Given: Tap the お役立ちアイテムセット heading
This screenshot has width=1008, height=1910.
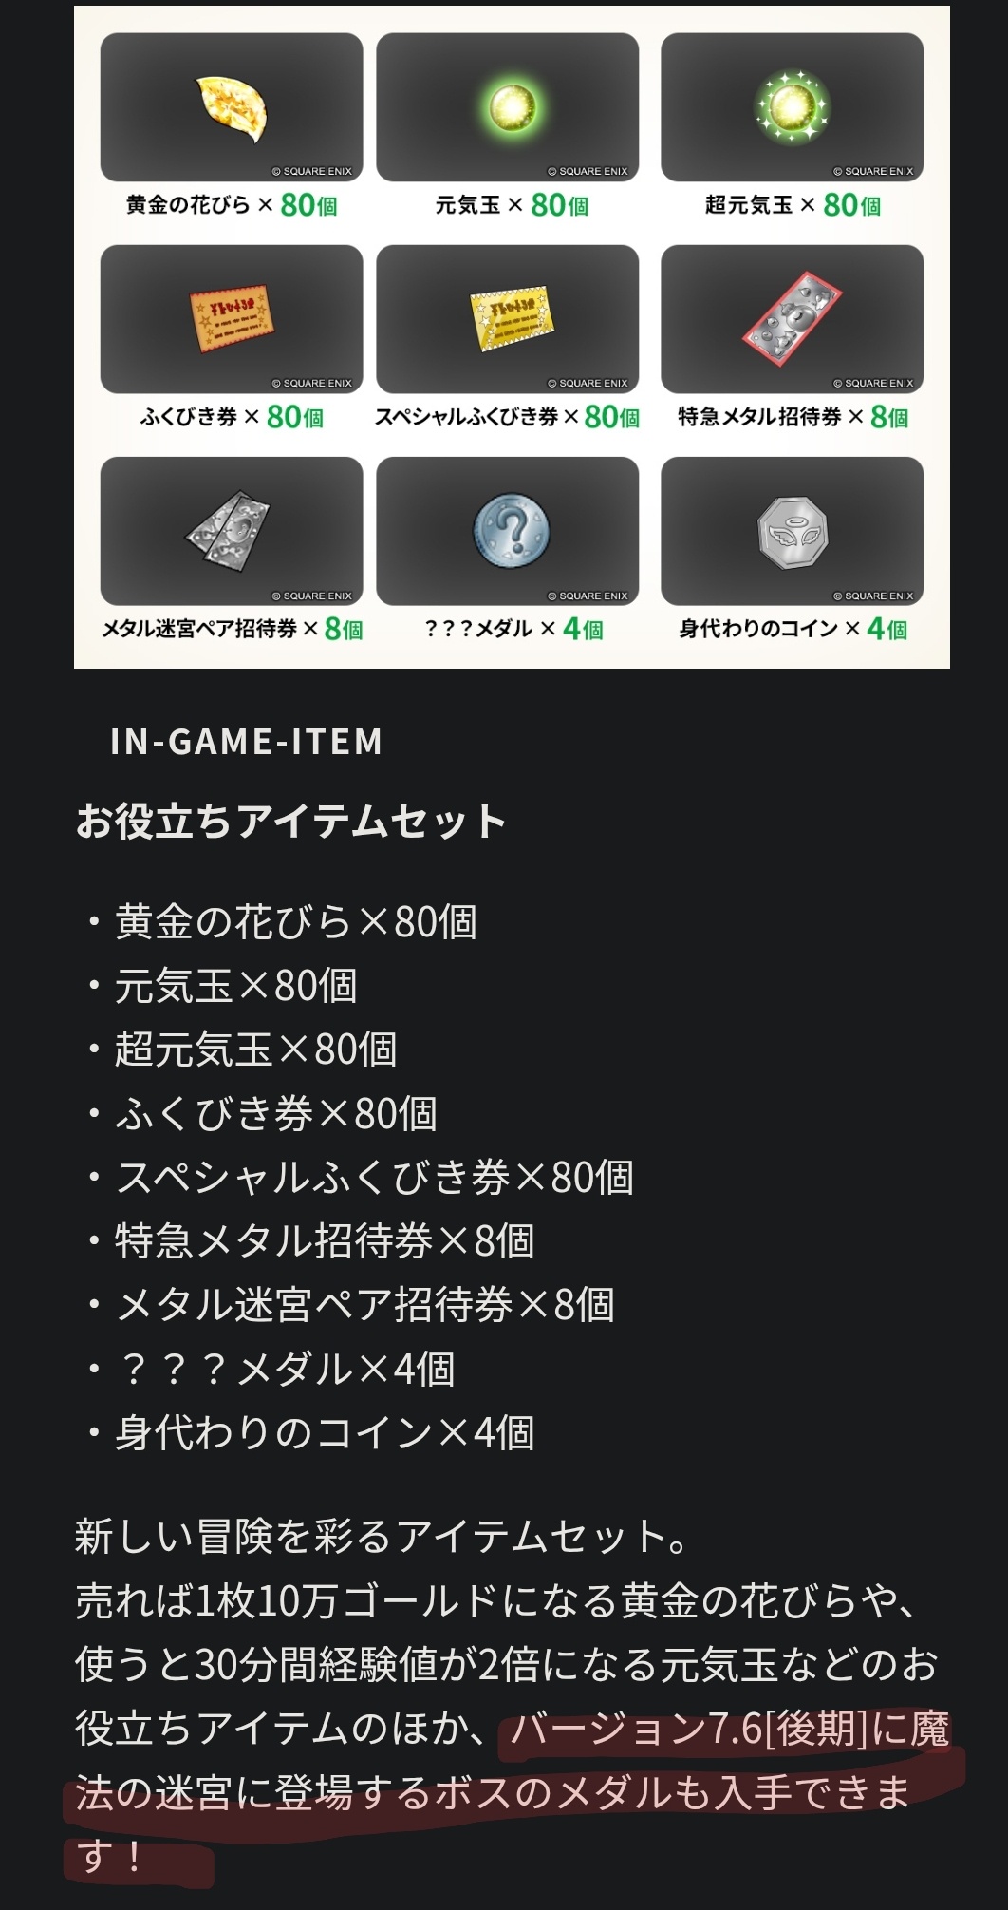Looking at the screenshot, I should [290, 821].
